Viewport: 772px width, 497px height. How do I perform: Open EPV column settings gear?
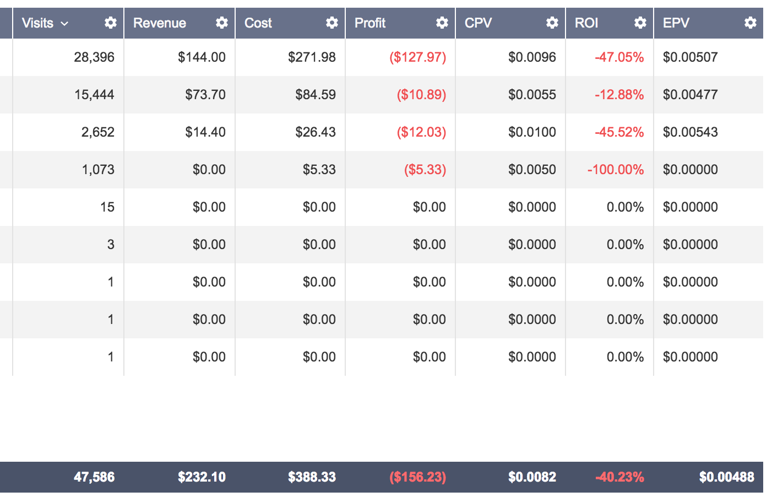(751, 23)
